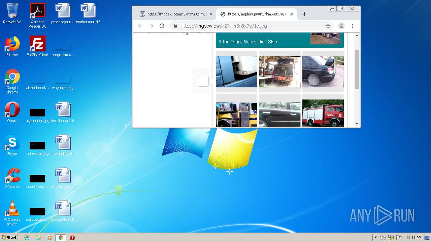Launch Acrobat Reader DC shortcut
Screen dimensions: 431x242
click(37, 15)
